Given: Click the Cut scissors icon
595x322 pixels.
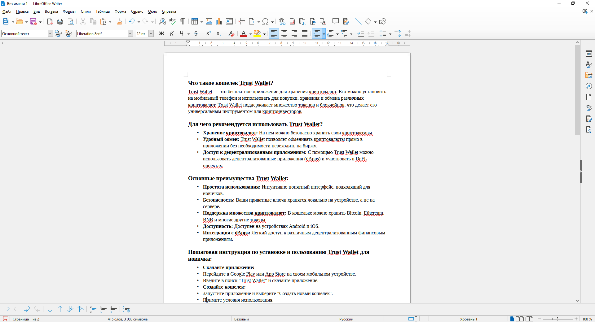Looking at the screenshot, I should coord(83,21).
